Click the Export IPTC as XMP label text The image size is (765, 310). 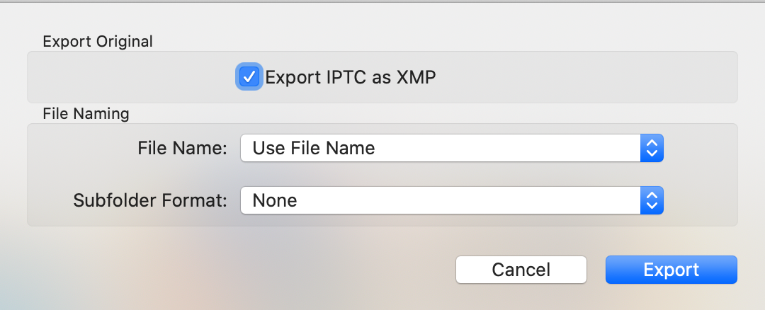coord(351,78)
